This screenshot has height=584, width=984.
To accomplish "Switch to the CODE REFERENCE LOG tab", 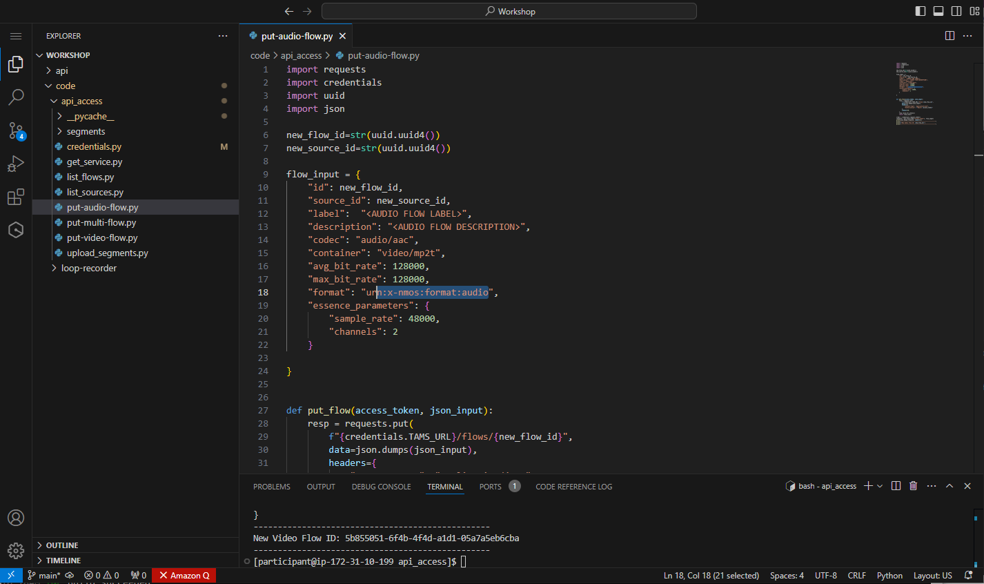I will (573, 487).
